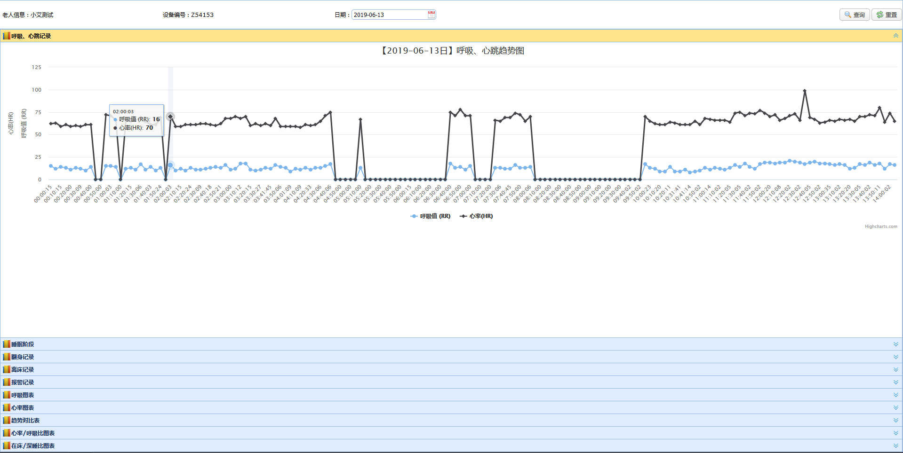Collapse the 呼吸、心跳记录 panel using its arrow
The width and height of the screenshot is (903, 453).
[895, 36]
